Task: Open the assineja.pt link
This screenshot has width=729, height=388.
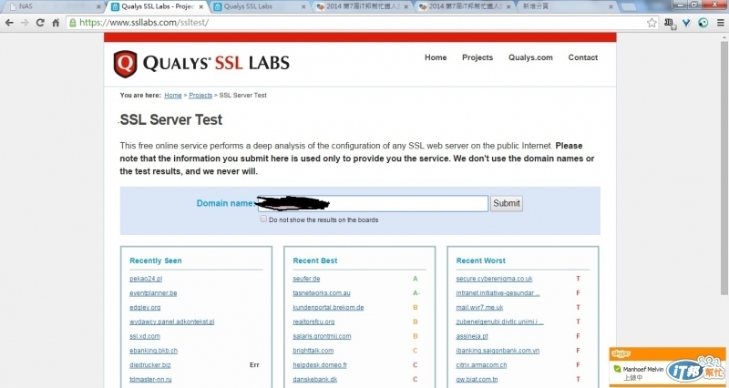Action: (x=472, y=336)
